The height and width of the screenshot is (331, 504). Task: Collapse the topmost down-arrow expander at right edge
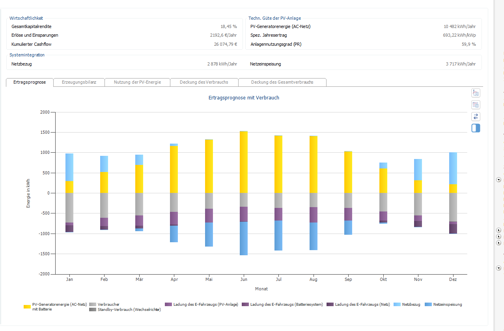[x=498, y=180]
